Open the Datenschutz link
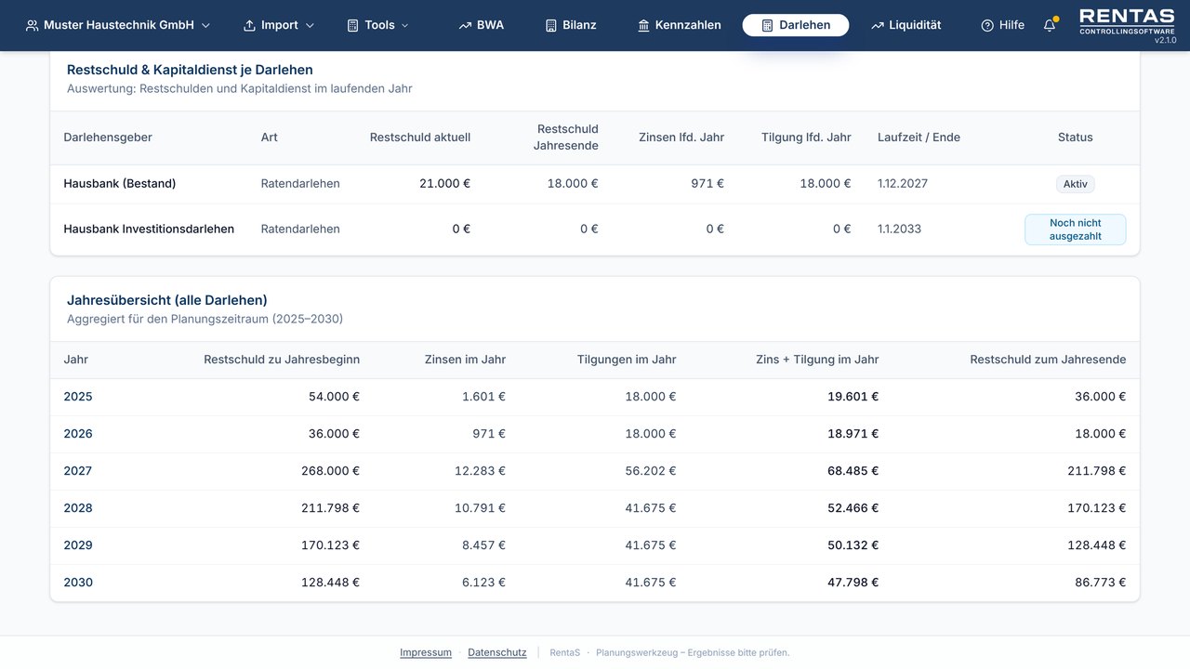This screenshot has height=669, width=1190. (x=497, y=652)
